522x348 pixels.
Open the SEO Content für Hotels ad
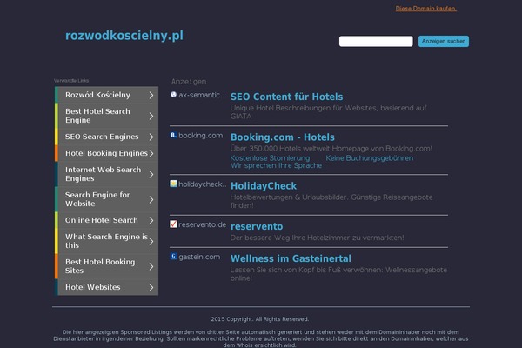(x=286, y=97)
